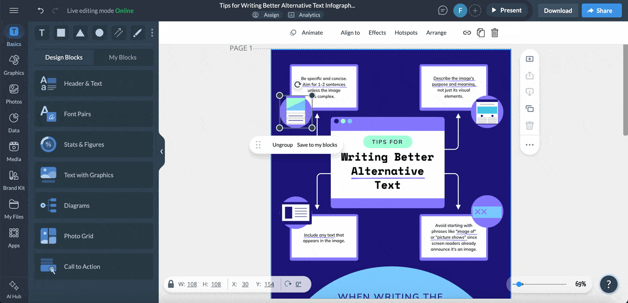Expand the Arrange options menu
628x303 pixels.
[436, 32]
